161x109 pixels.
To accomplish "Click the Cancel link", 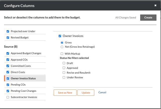I will click(x=102, y=92).
